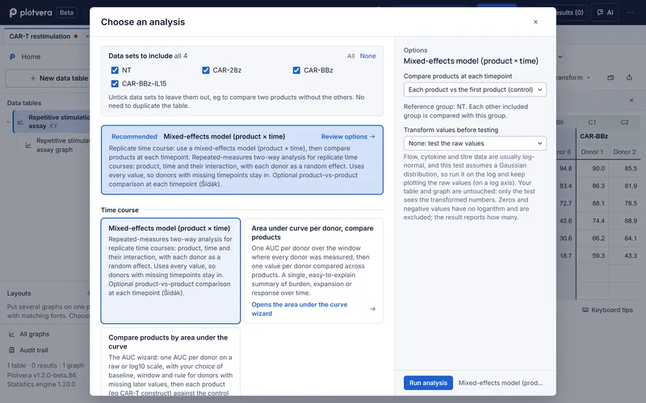The width and height of the screenshot is (646, 403).
Task: Select table cell with value 88.1
Action: [x=592, y=203]
